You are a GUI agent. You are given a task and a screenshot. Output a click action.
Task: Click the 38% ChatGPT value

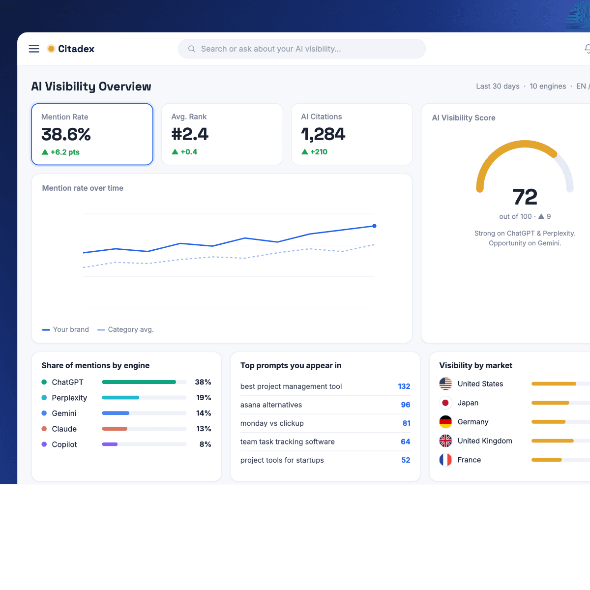tap(203, 382)
